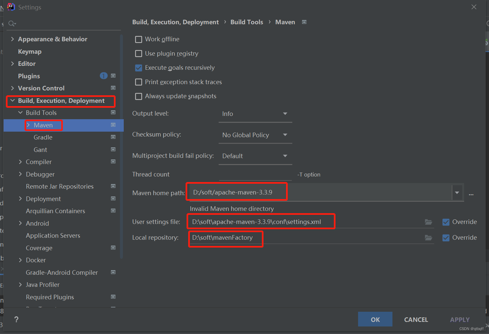Select Gant under Build Tools
The height and width of the screenshot is (334, 489).
[x=40, y=150]
